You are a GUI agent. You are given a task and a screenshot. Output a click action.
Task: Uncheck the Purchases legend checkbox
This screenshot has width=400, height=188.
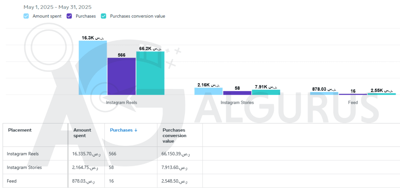pyautogui.click(x=69, y=16)
